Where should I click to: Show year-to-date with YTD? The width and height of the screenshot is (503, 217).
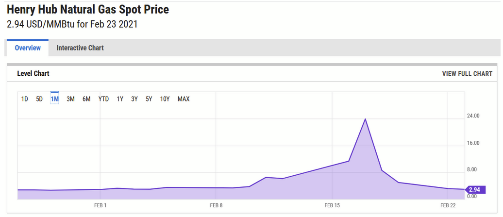(103, 99)
